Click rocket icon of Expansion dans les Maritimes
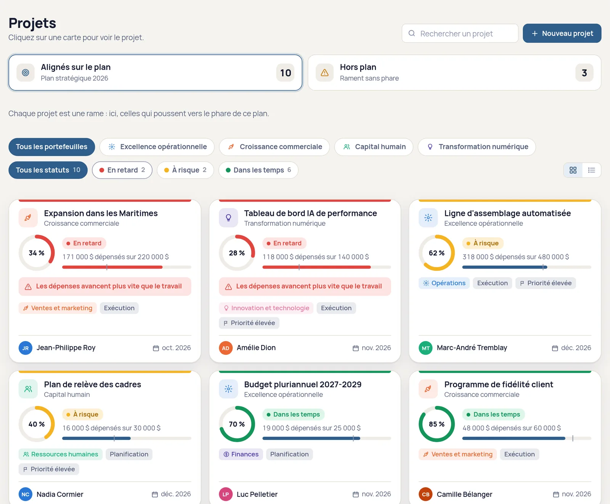Screen dimensions: 610x504 [28, 218]
